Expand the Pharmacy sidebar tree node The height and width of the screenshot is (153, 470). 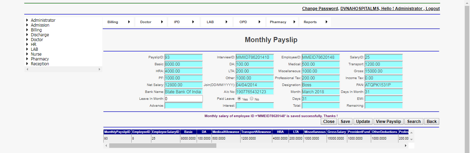pyautogui.click(x=27, y=59)
